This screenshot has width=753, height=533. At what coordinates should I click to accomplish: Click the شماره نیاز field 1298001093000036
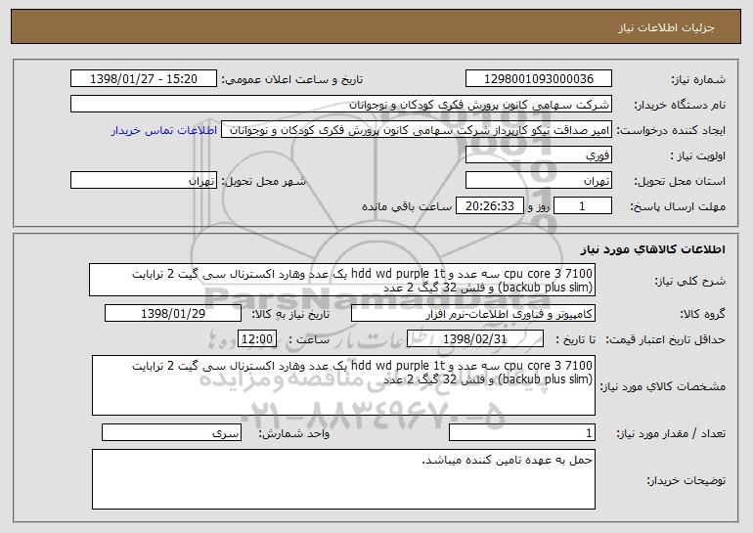click(x=538, y=78)
